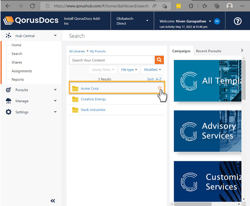
Task: Collapse sidebar with double chevron
Action: 53,201
